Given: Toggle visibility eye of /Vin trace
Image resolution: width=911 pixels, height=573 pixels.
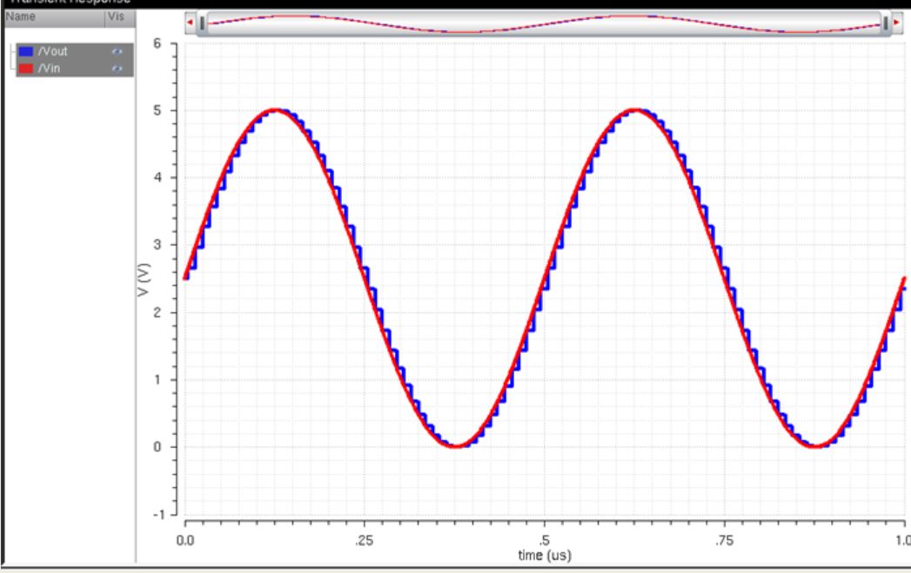Looking at the screenshot, I should (x=117, y=69).
